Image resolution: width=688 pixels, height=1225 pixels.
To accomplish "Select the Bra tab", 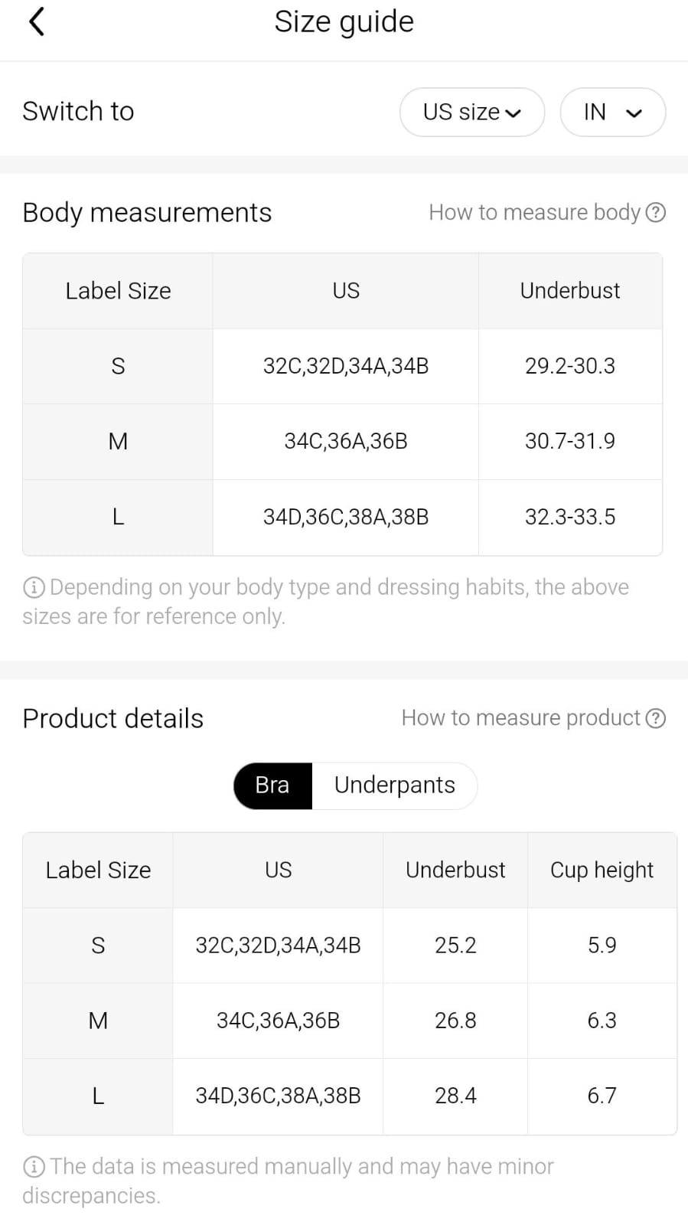I will point(272,785).
